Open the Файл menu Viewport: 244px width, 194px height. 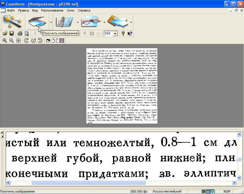click(x=11, y=10)
